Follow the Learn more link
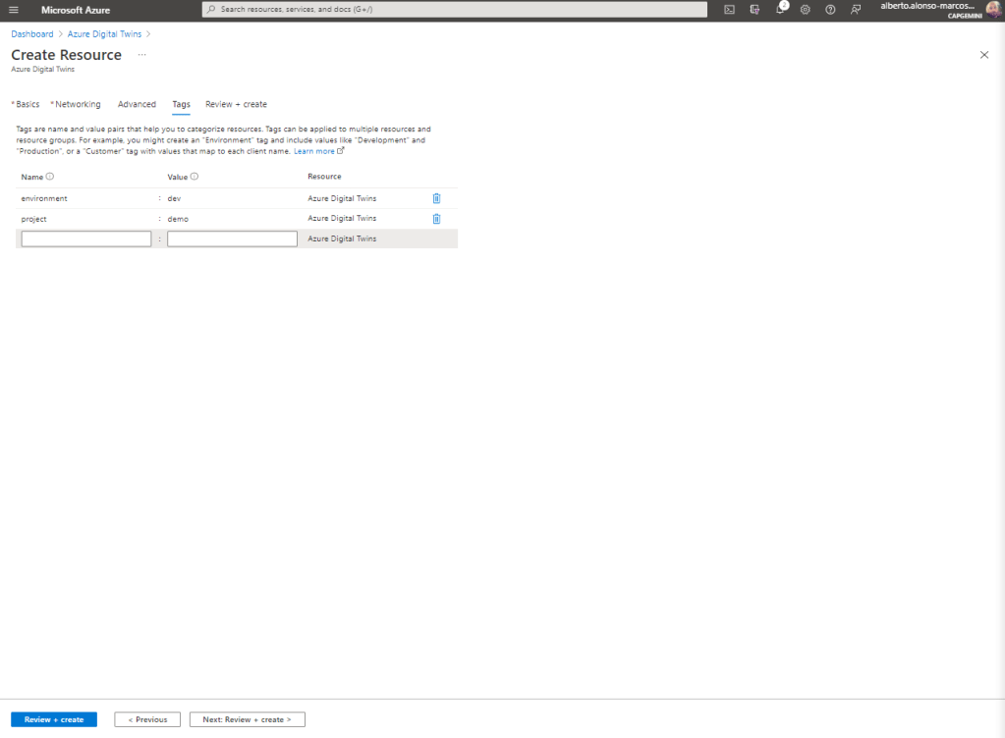 [314, 151]
